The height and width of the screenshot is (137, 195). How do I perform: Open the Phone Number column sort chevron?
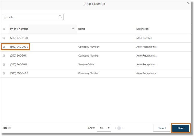pos(73,29)
